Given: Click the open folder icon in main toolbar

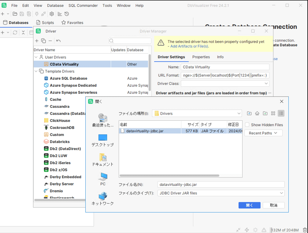Looking at the screenshot, I should [x=15, y=14].
